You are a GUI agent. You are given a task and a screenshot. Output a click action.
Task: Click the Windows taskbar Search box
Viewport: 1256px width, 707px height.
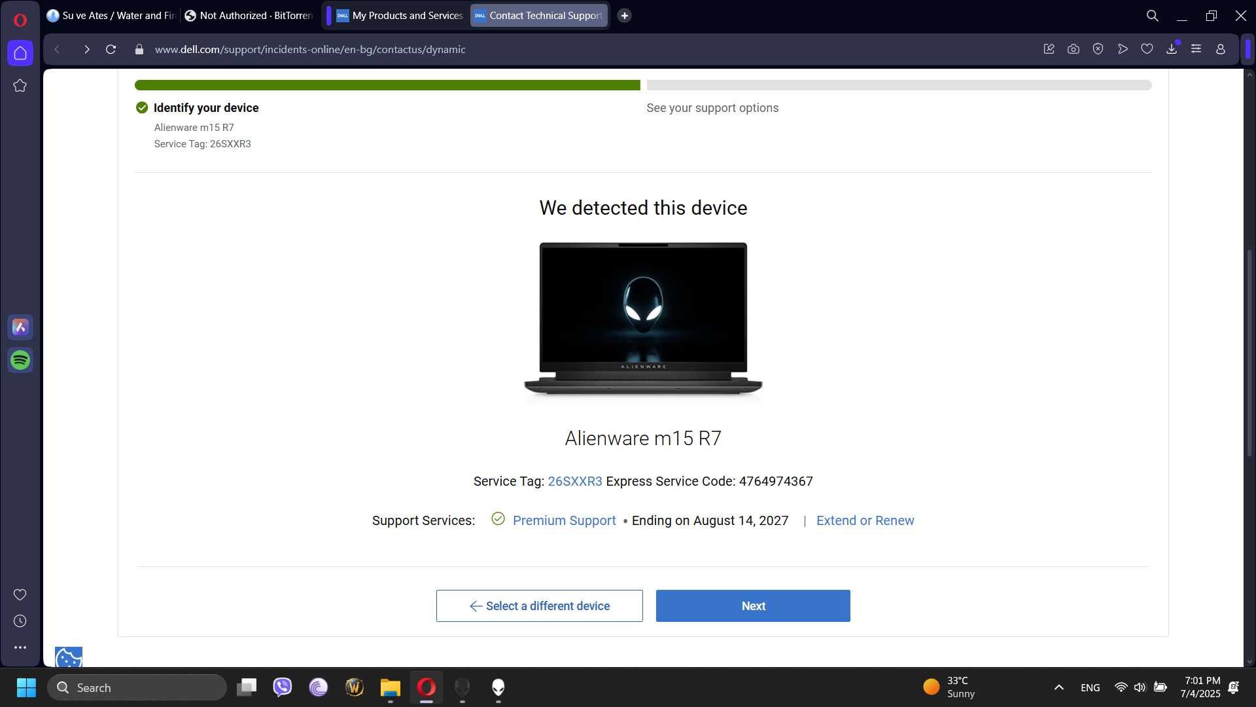[137, 687]
